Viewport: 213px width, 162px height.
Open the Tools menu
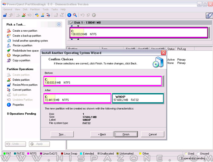(46, 9)
